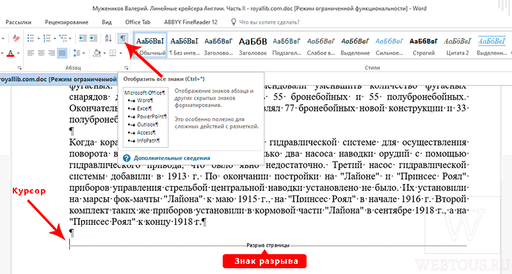This screenshot has height=274, width=512.
Task: Set font color with red A button
Action: (x=10, y=53)
